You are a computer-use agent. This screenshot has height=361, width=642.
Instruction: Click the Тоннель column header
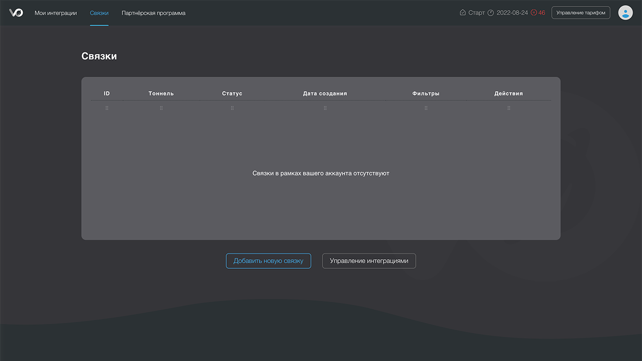tap(161, 93)
